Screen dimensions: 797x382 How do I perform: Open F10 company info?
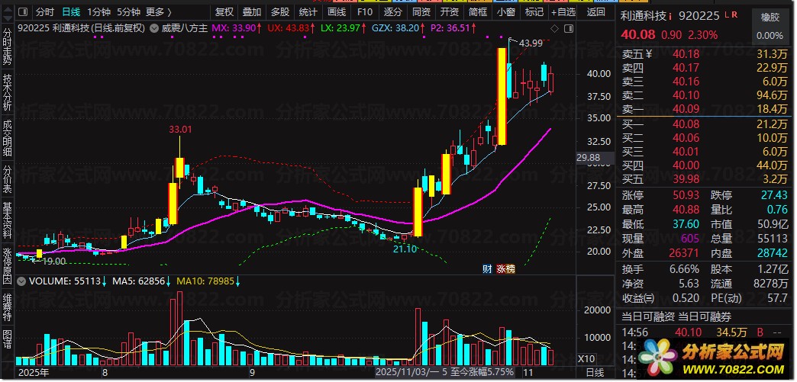point(364,11)
